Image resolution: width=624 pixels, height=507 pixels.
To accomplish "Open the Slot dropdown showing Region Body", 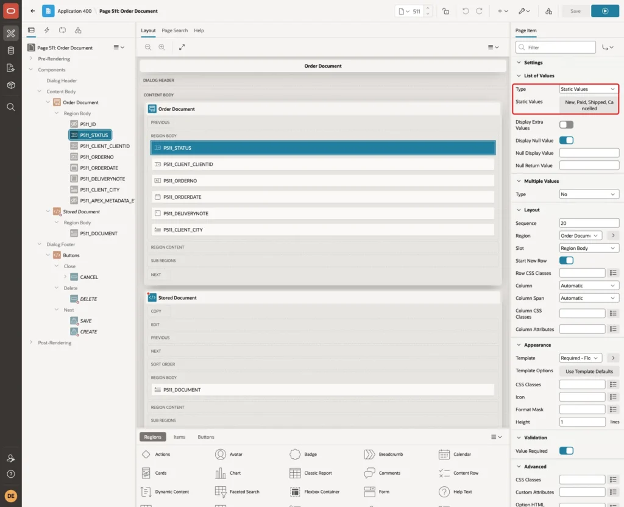I will (589, 249).
